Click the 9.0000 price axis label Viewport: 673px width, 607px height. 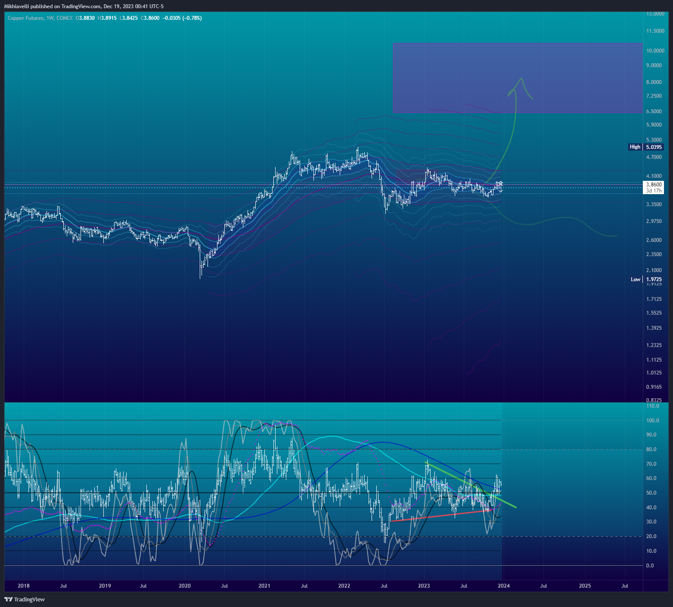coord(654,65)
